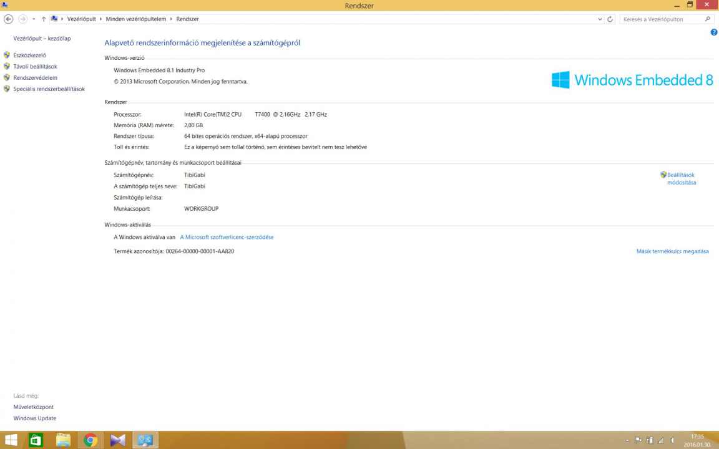The height and width of the screenshot is (449, 719).
Task: Click Windows Embedded 8.1 Industry Pro text
Action: pos(159,70)
